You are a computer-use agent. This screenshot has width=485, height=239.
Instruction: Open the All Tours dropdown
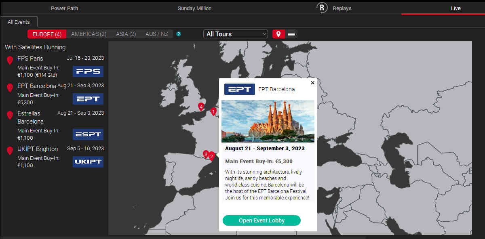[x=236, y=34]
